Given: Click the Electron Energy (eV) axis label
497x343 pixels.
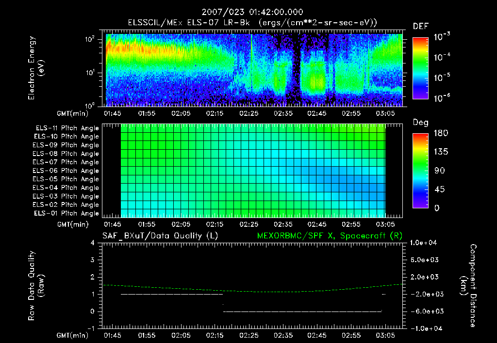Looking at the screenshot, I should tap(36, 68).
